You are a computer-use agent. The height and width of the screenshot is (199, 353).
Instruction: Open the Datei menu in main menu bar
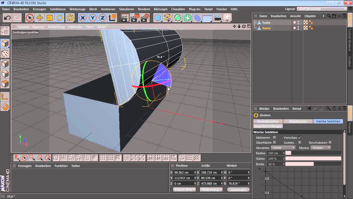tap(6, 9)
